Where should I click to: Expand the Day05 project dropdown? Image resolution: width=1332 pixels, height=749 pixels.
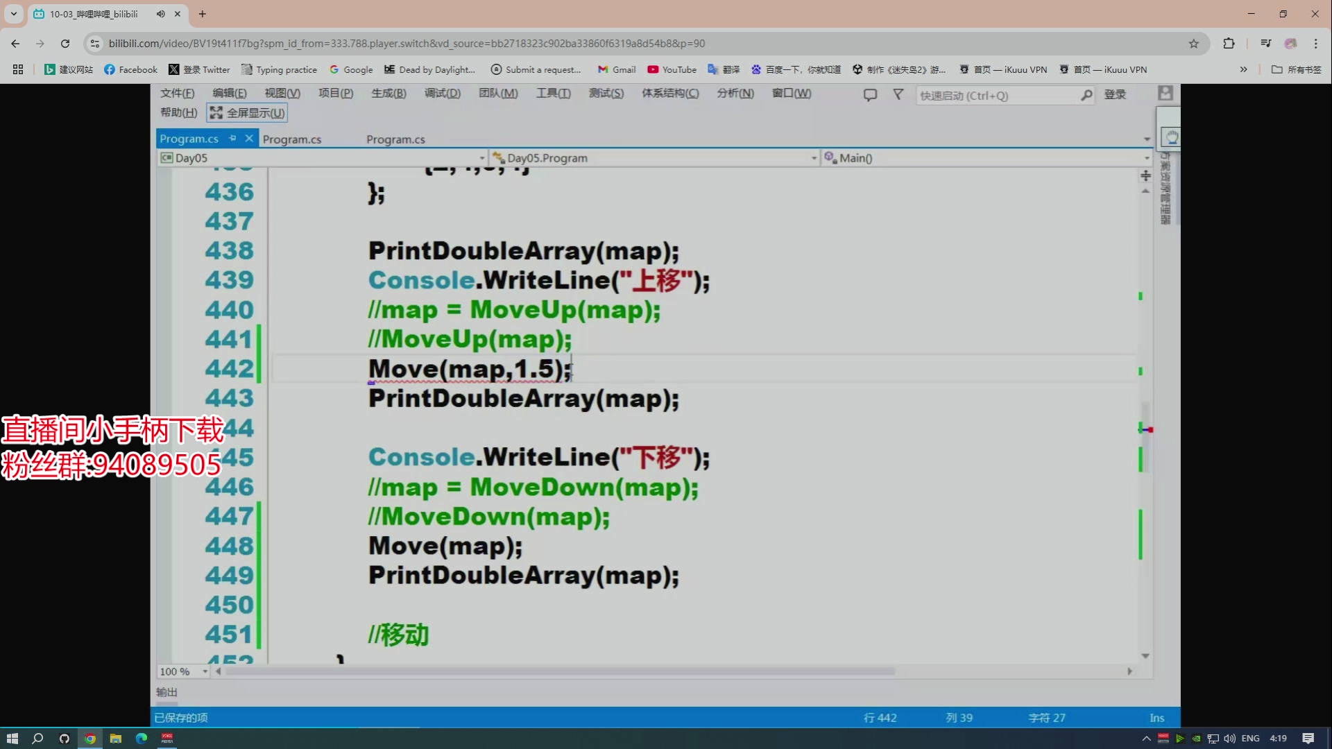pos(482,158)
